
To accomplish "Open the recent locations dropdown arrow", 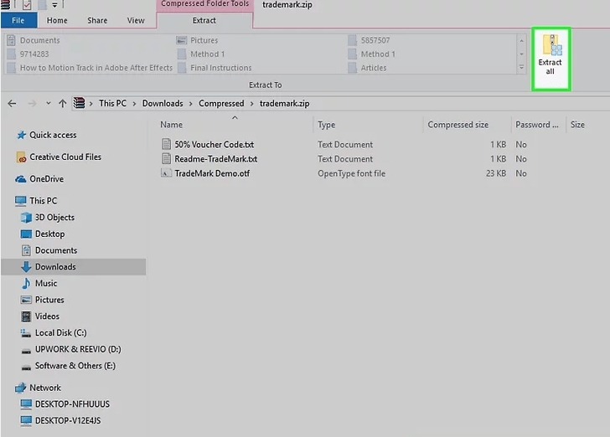I will (47, 104).
